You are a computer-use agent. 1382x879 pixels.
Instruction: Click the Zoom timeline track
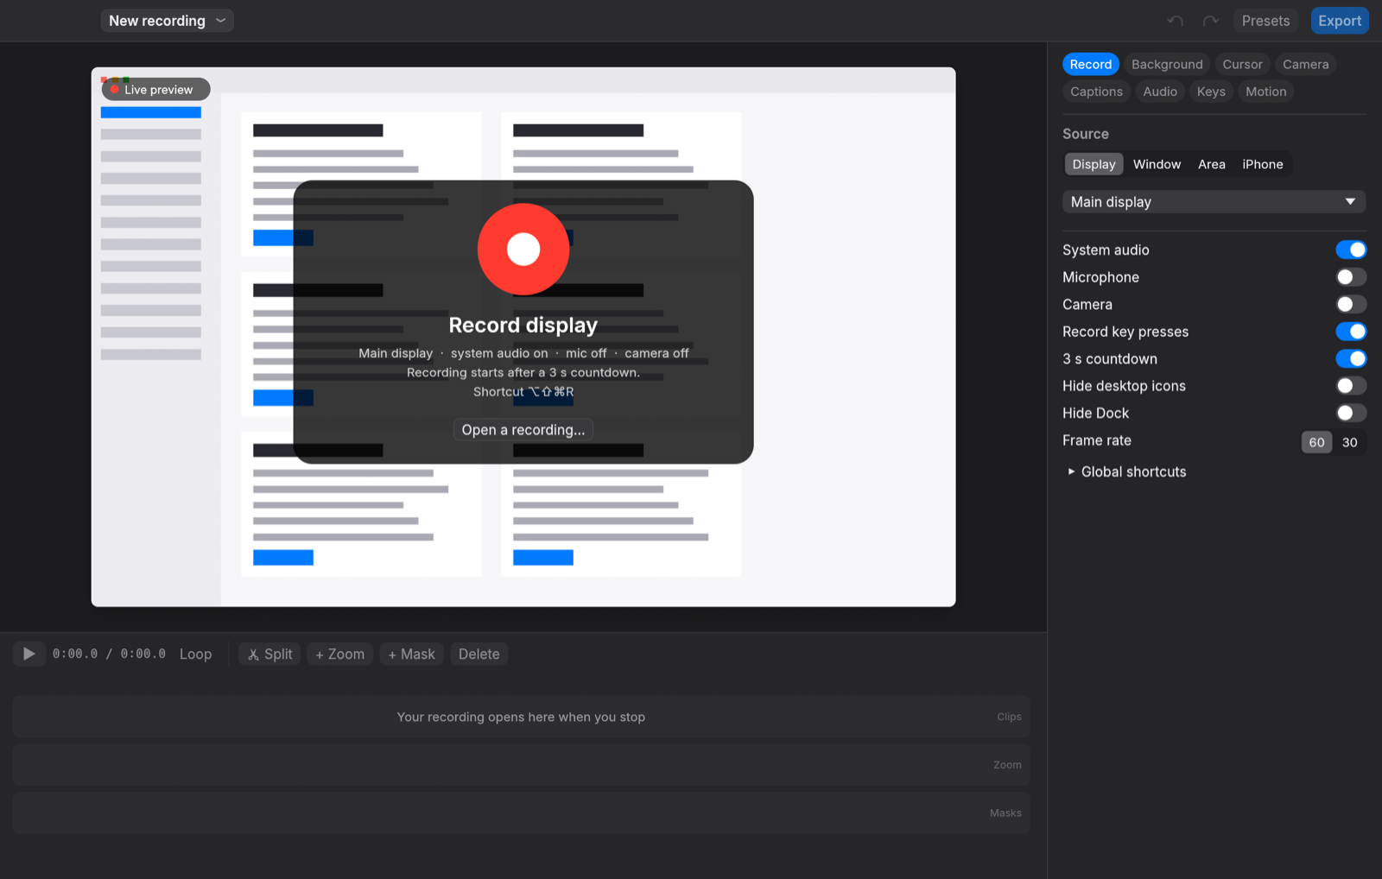tap(522, 765)
